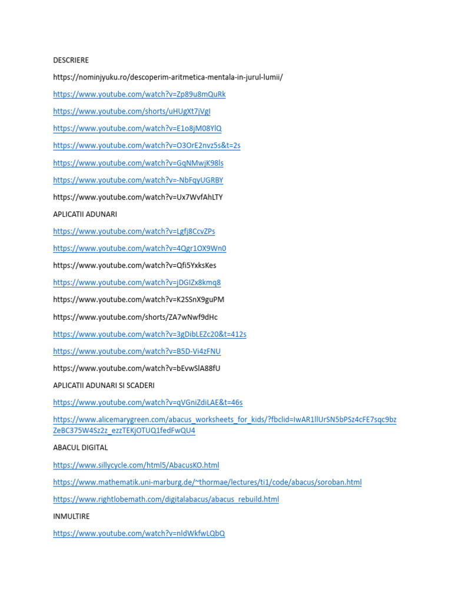Follow the mathematik.uni-marburg soroban link
Image resolution: width=452 pixels, height=603 pixels.
(207, 482)
